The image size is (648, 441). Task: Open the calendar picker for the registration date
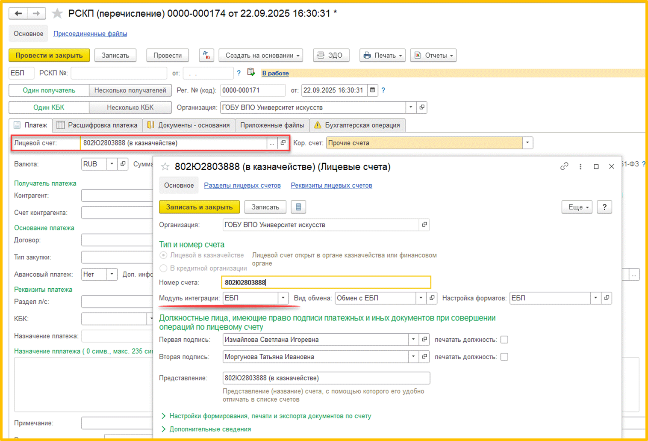372,90
